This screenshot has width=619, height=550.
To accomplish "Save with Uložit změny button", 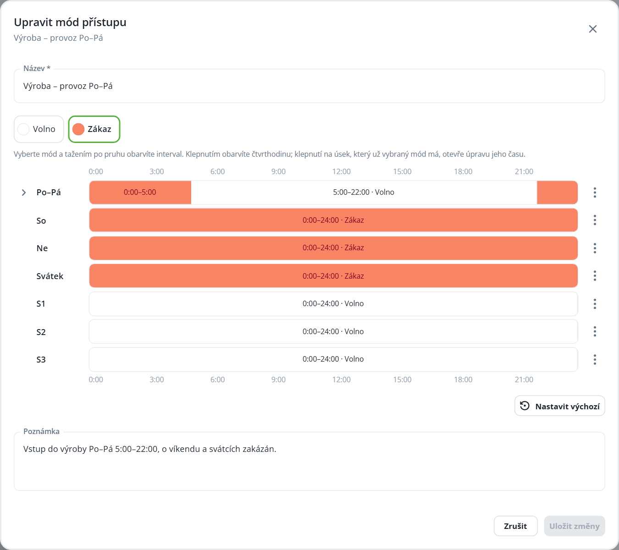I will [x=575, y=526].
